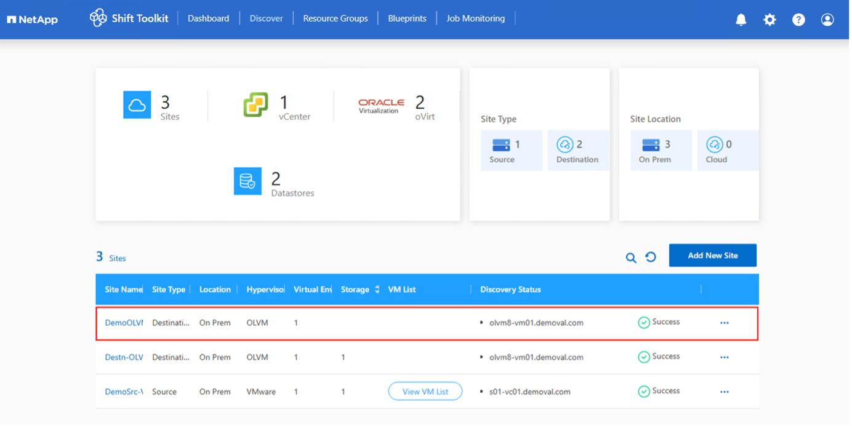Go to the Dashboard tab
Screen dimensions: 852x426
(208, 18)
